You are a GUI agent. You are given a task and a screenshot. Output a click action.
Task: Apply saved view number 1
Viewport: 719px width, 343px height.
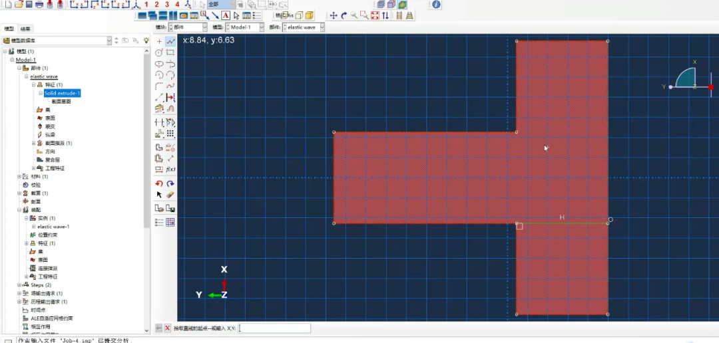click(146, 5)
